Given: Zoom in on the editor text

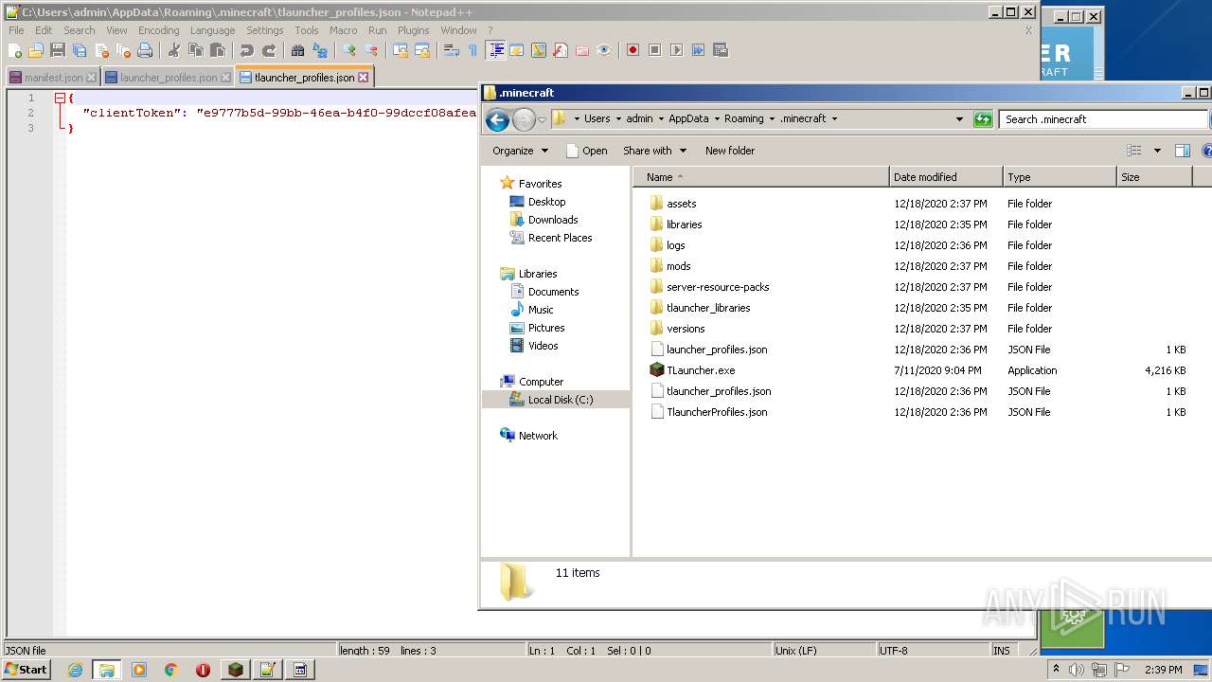Looking at the screenshot, I should click(349, 50).
